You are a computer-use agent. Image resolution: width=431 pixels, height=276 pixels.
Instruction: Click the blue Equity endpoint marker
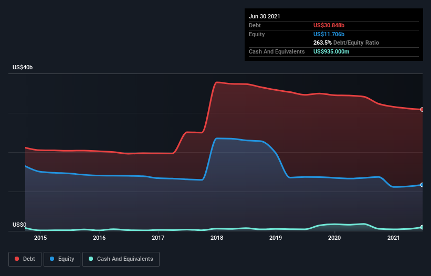click(422, 185)
